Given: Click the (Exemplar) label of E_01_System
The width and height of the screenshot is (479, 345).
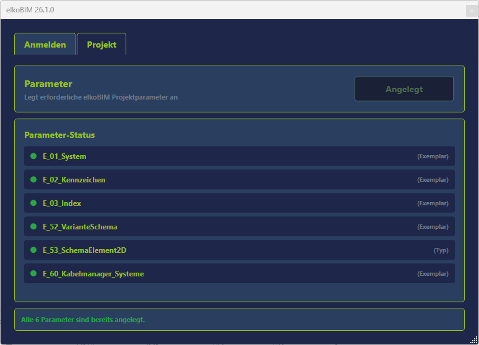Looking at the screenshot, I should point(433,156).
